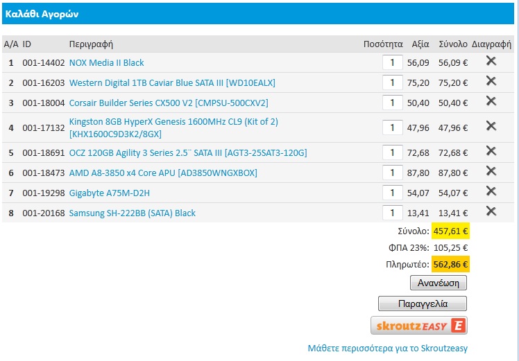Click the Skroutz Easy button
The width and height of the screenshot is (519, 361).
pyautogui.click(x=418, y=326)
